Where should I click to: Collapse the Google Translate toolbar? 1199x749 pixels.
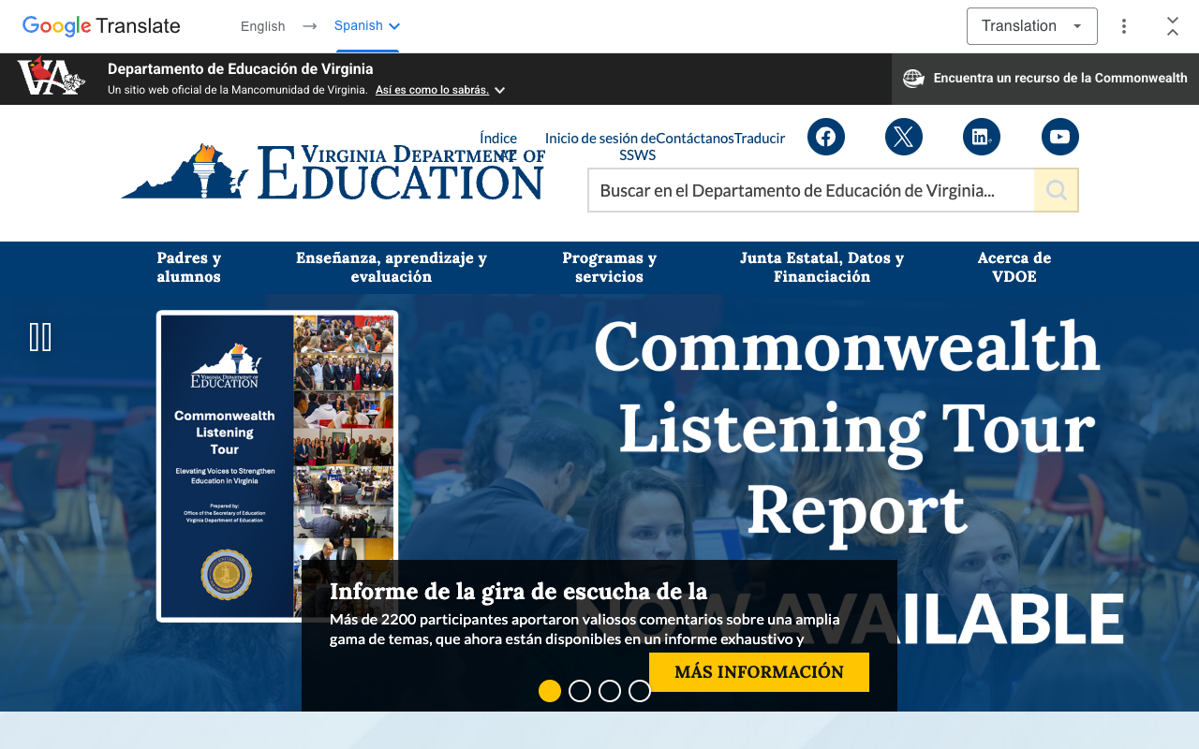click(x=1173, y=26)
